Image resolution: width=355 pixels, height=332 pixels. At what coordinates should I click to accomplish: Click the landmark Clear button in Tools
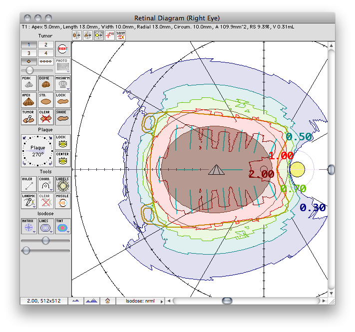click(x=46, y=201)
